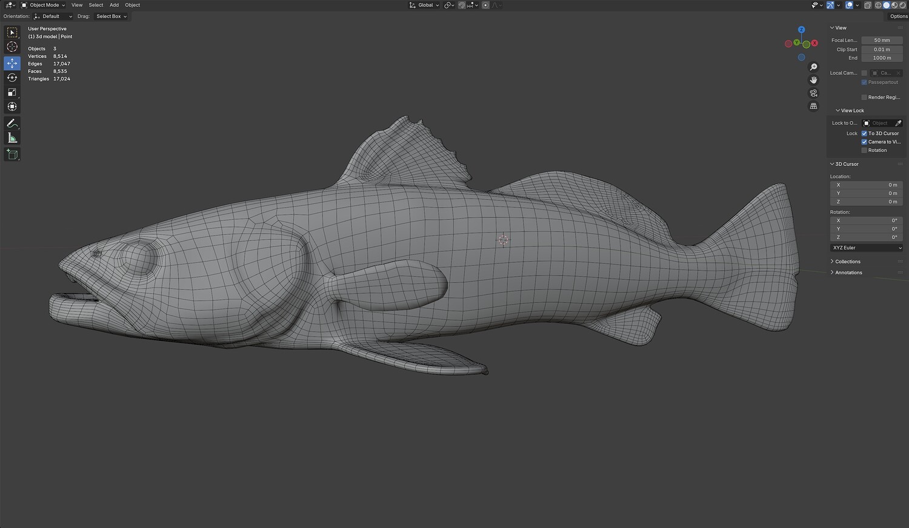Open the Global transform orientation dropdown

tap(424, 5)
